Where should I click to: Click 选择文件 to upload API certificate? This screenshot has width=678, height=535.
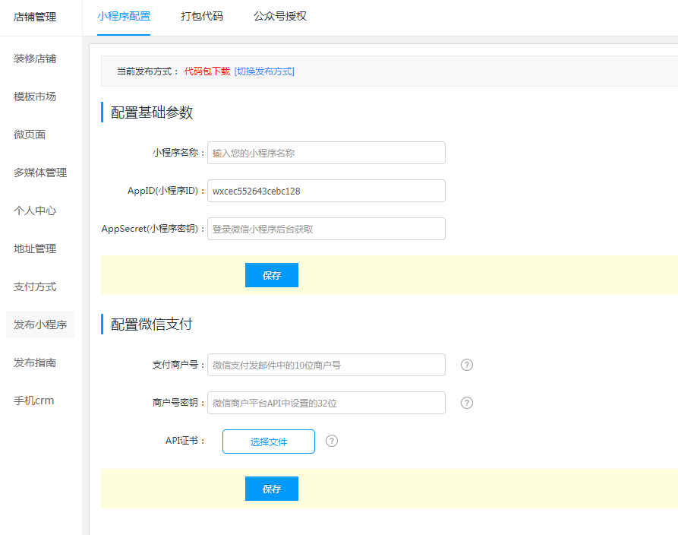pos(268,442)
